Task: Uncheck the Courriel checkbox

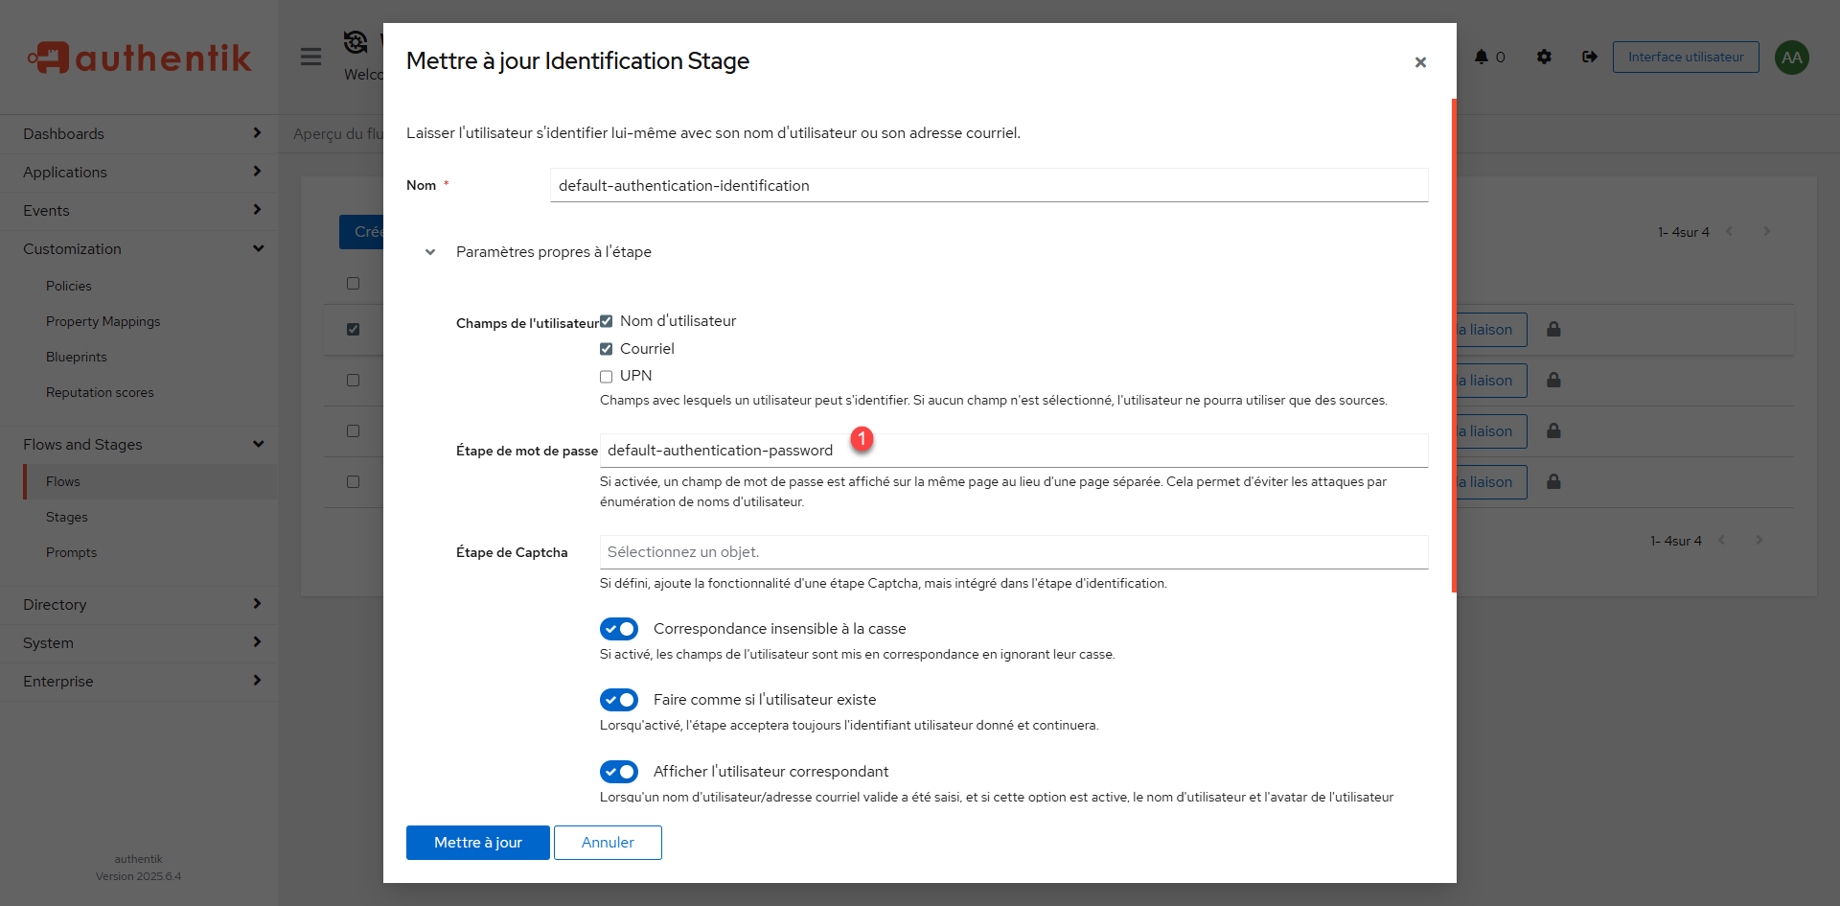Action: [x=606, y=349]
